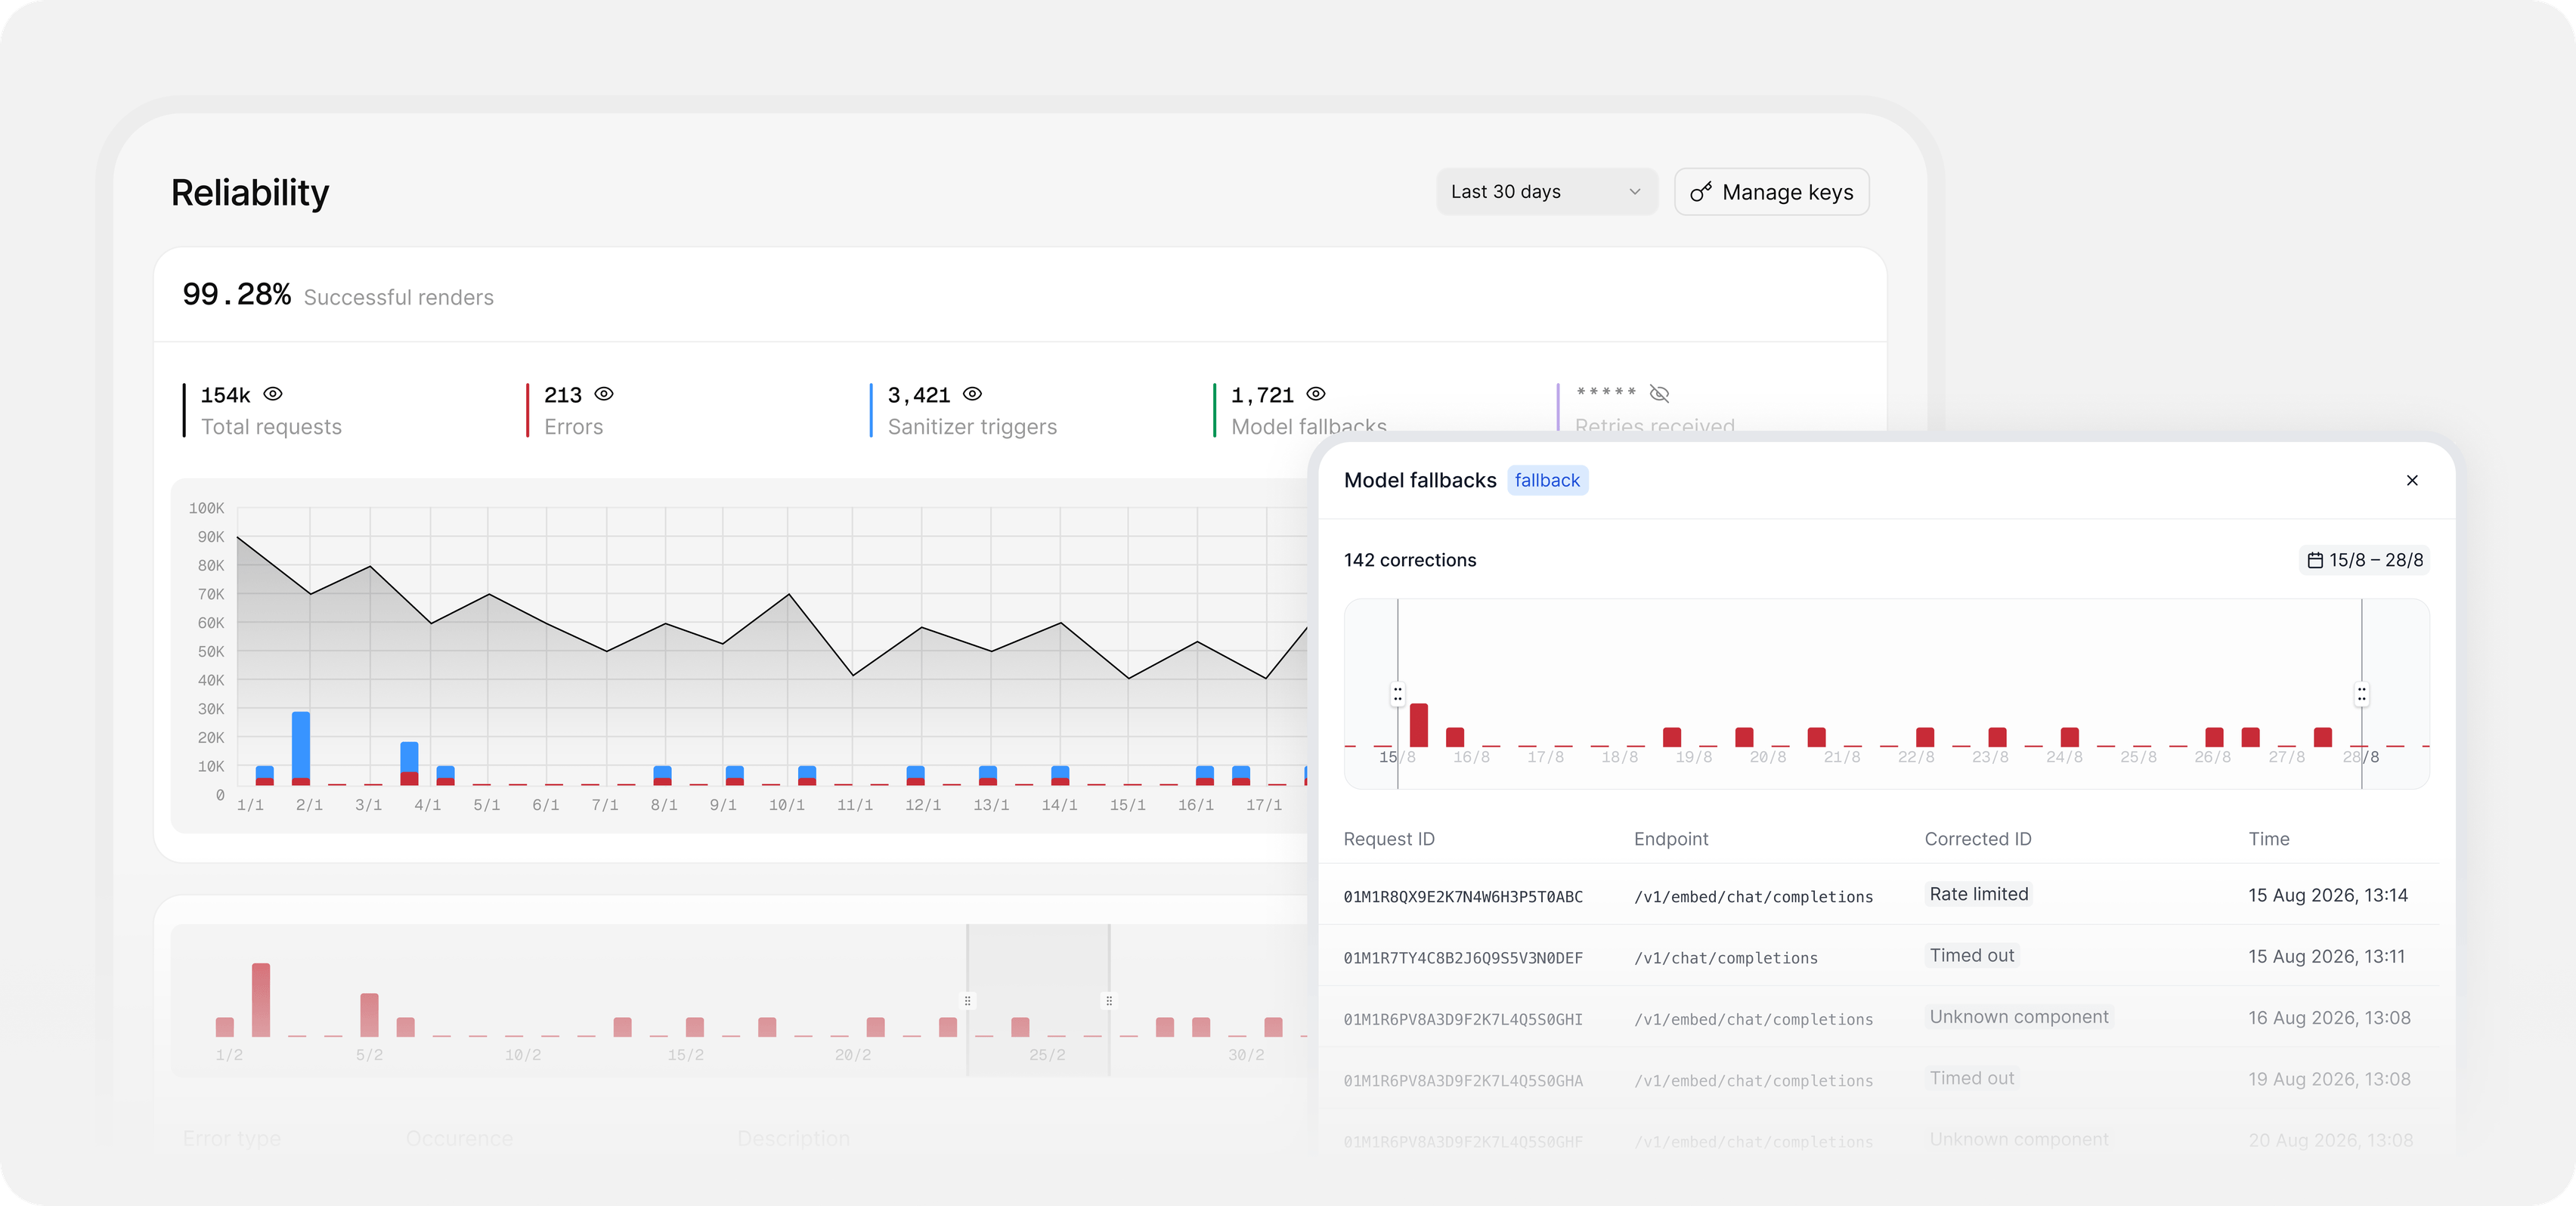Viewport: 2576px width, 1206px height.
Task: Click the Unknown component tag for 16 Aug
Action: (2018, 1017)
